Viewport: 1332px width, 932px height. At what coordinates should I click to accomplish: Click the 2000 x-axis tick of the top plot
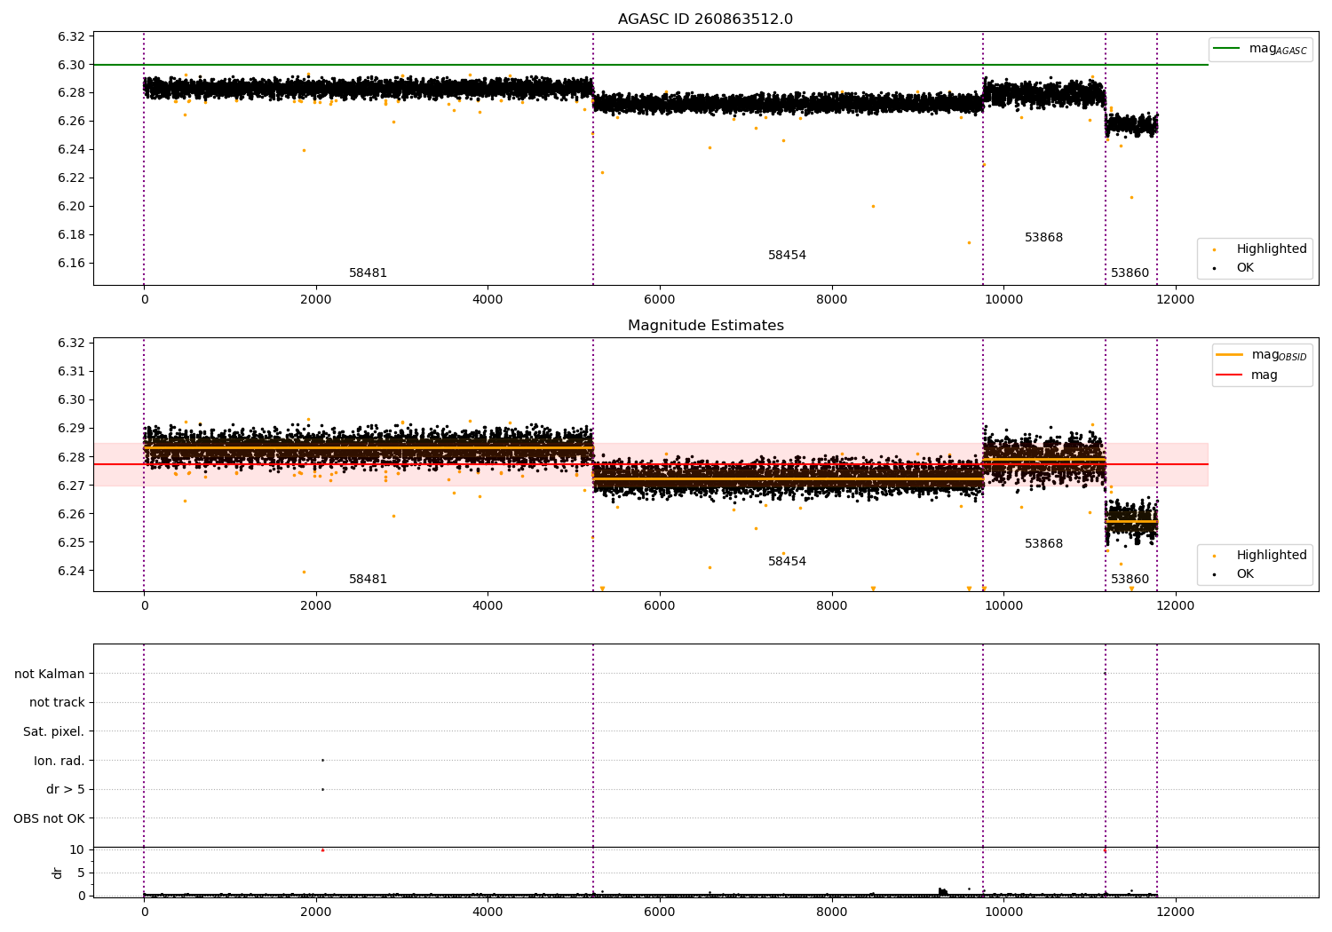point(316,299)
